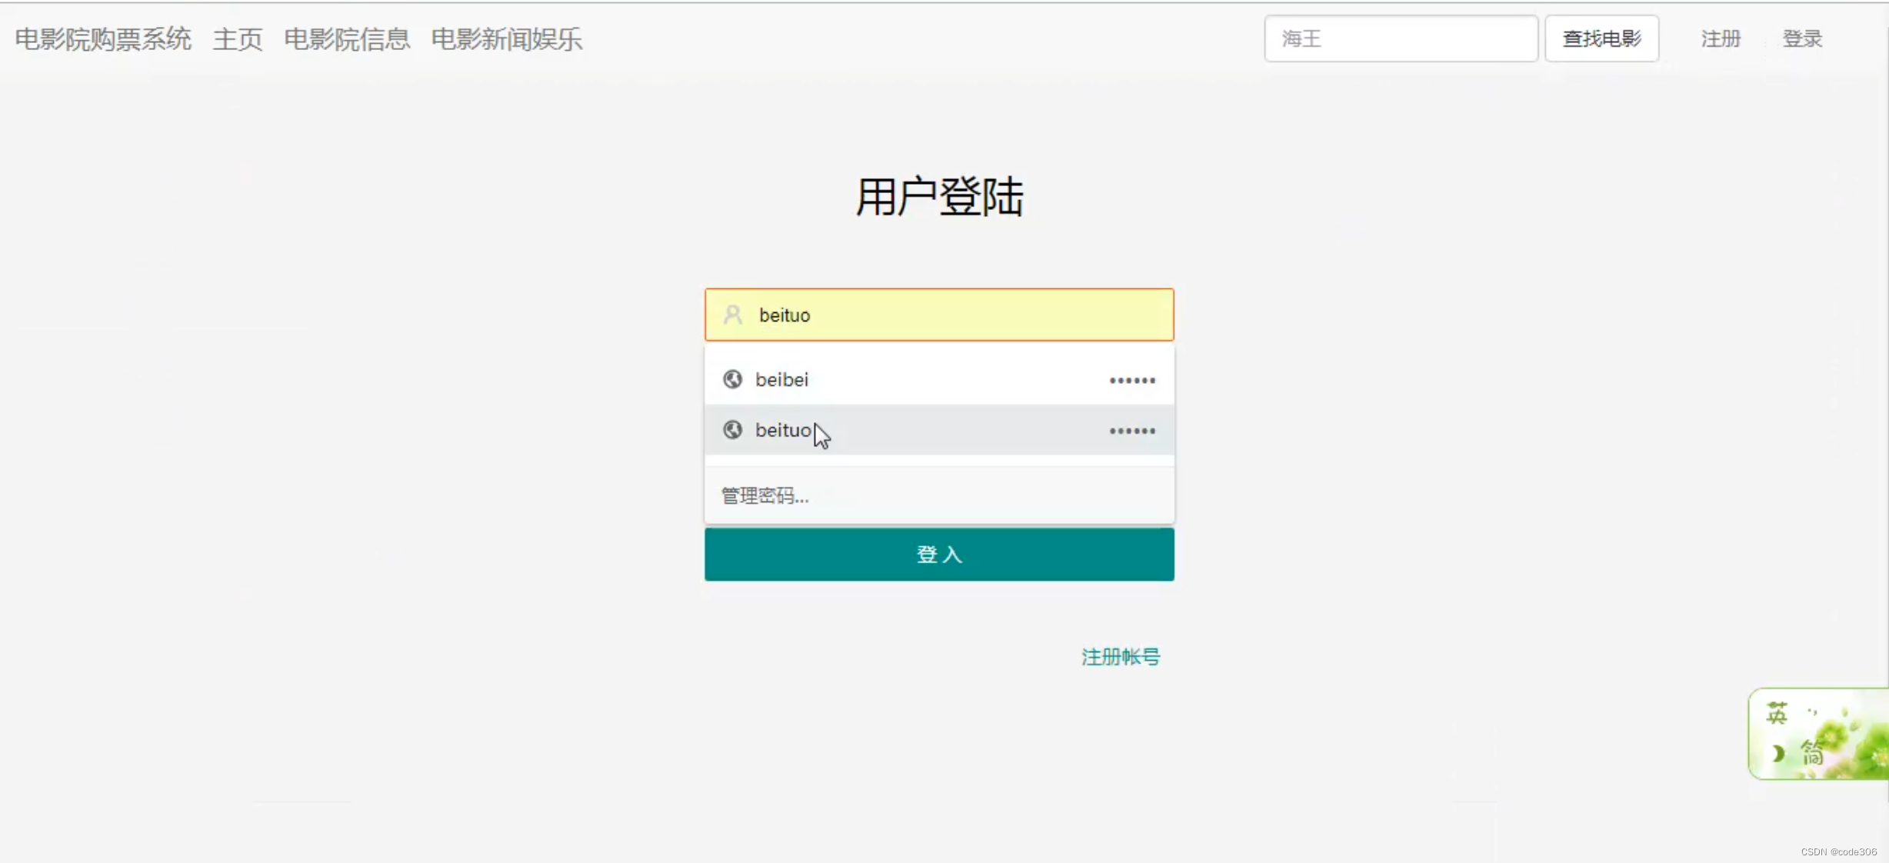
Task: Go to 电影新闻娱乐 news section
Action: 506,39
